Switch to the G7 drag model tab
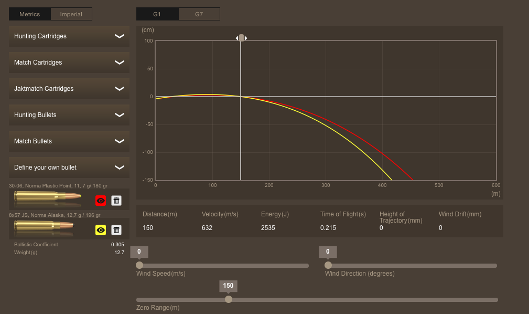Viewport: 529px width, 314px height. coord(199,14)
